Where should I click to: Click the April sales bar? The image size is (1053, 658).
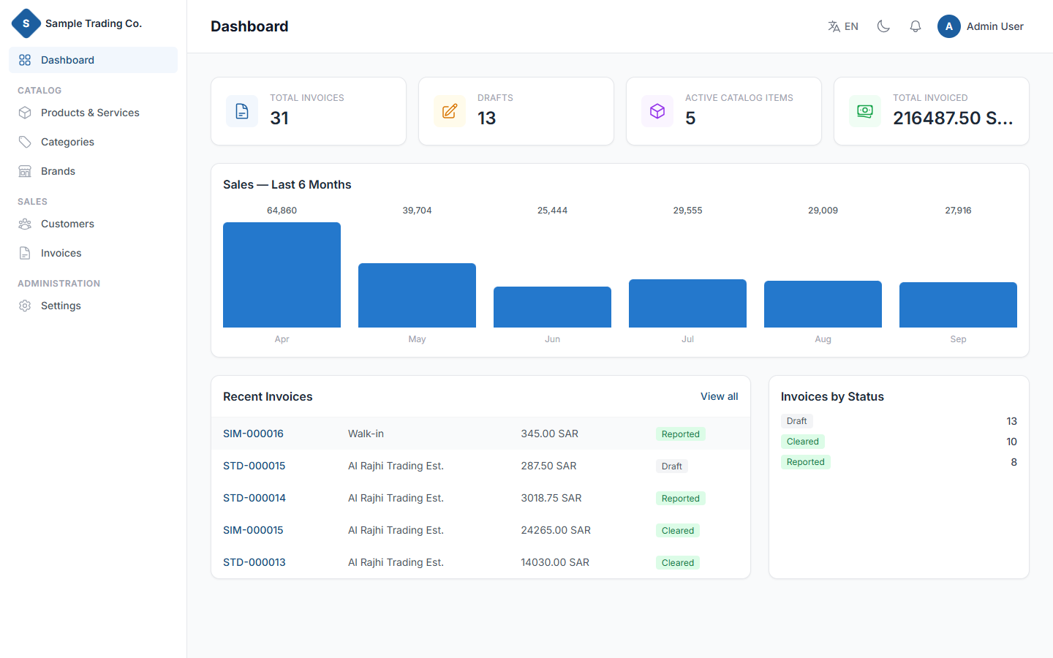click(282, 275)
